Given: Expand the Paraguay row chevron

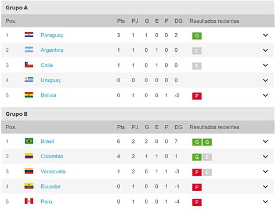Looking at the screenshot, I should point(265,35).
